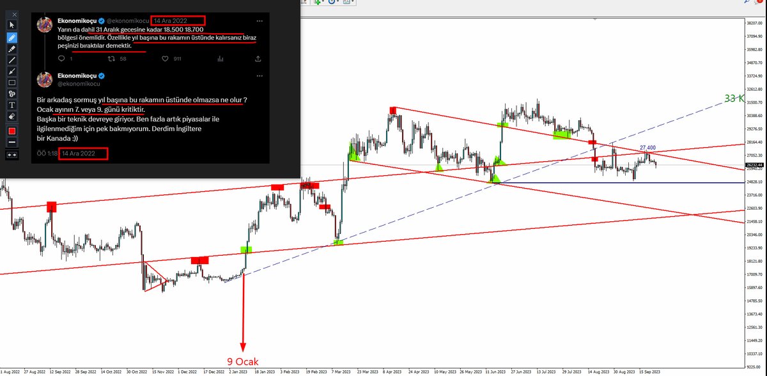Click the 31500.90 price axis label
The height and width of the screenshot is (376, 767).
(x=754, y=102)
